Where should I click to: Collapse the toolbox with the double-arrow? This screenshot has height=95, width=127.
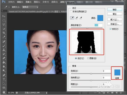(2, 11)
